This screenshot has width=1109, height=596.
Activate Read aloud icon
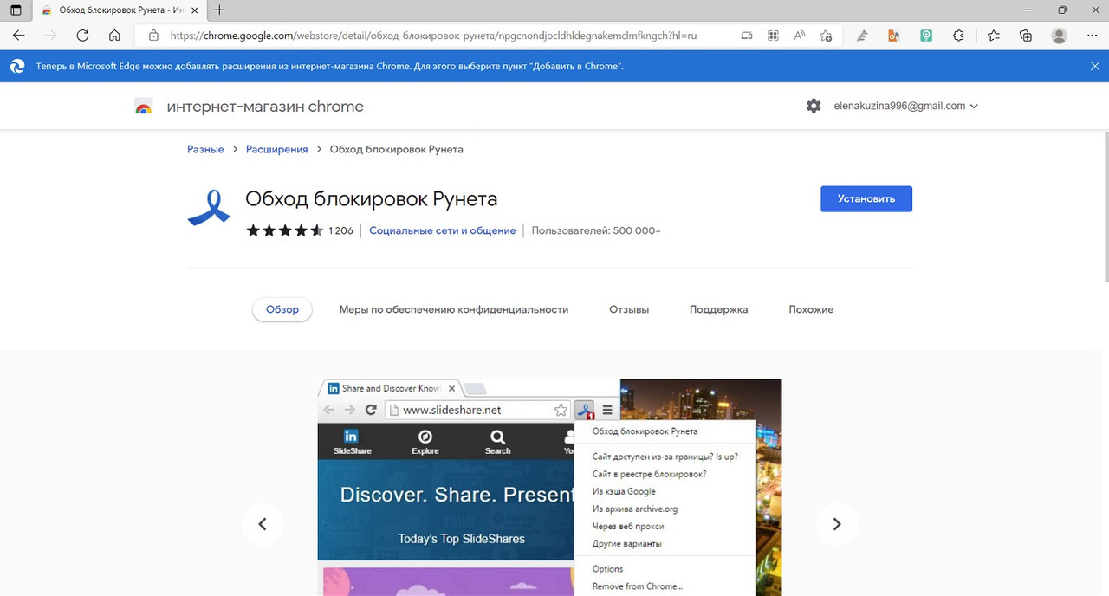[x=799, y=36]
